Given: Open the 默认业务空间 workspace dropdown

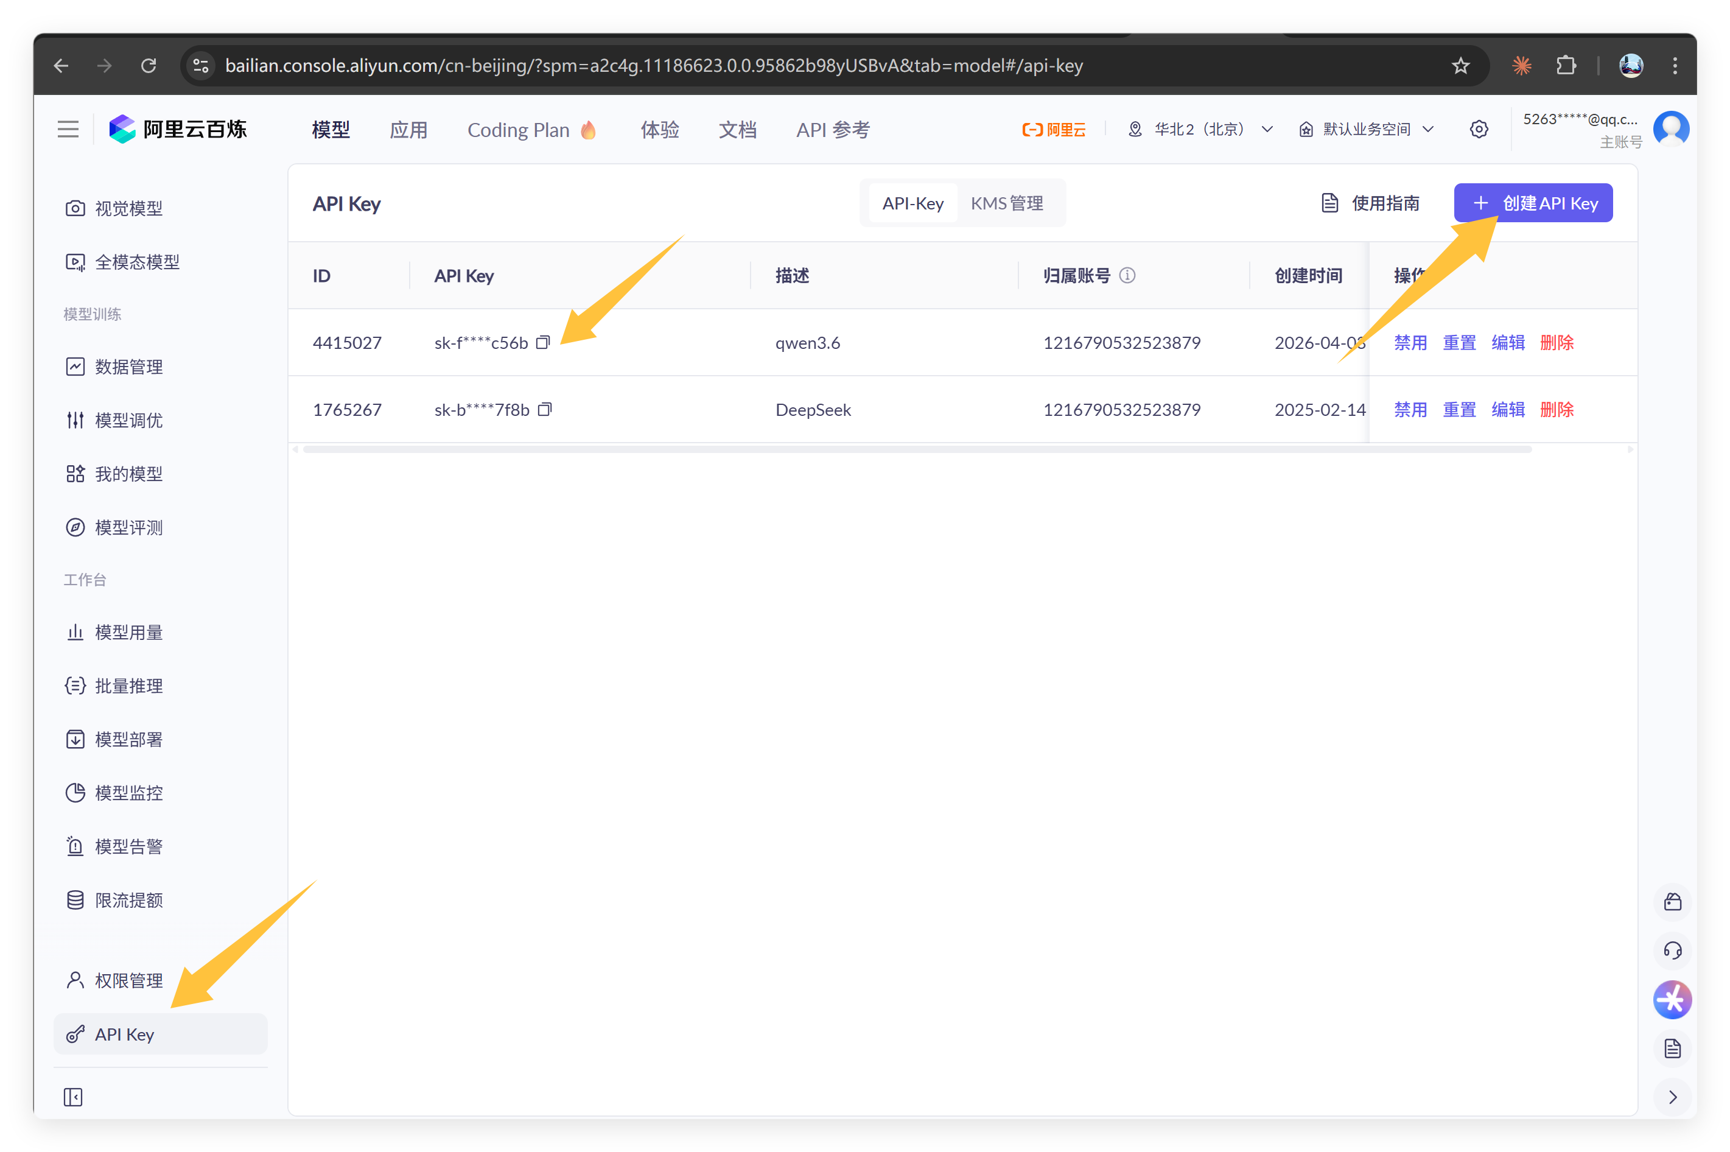Looking at the screenshot, I should pyautogui.click(x=1367, y=129).
